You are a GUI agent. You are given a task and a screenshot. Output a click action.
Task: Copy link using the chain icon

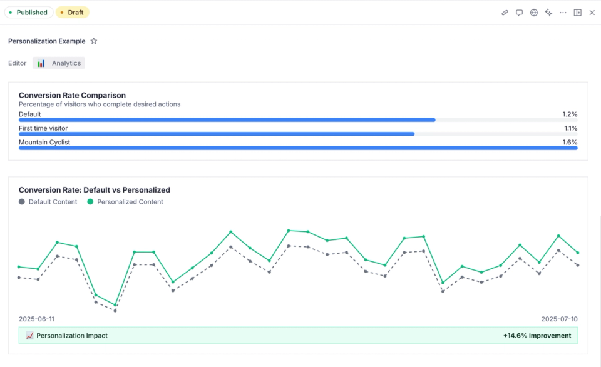click(x=505, y=13)
